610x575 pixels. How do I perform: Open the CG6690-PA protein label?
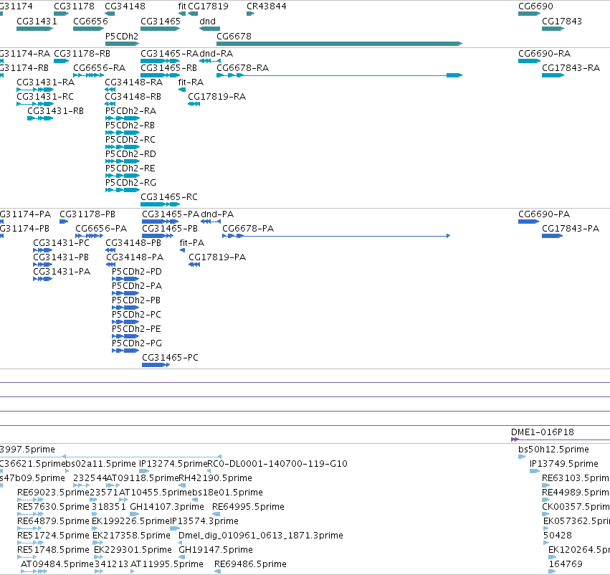[544, 214]
